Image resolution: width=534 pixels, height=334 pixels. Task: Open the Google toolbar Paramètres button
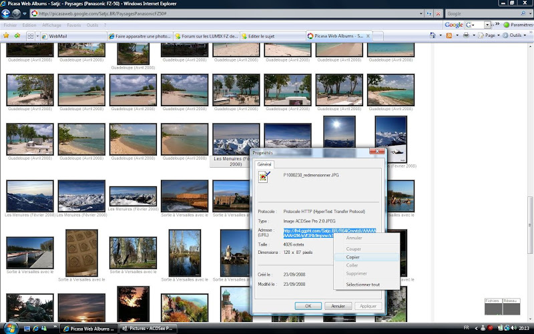[519, 25]
